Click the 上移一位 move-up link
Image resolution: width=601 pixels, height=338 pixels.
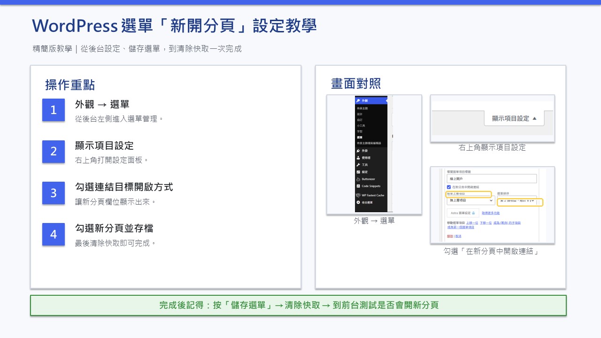472,223
